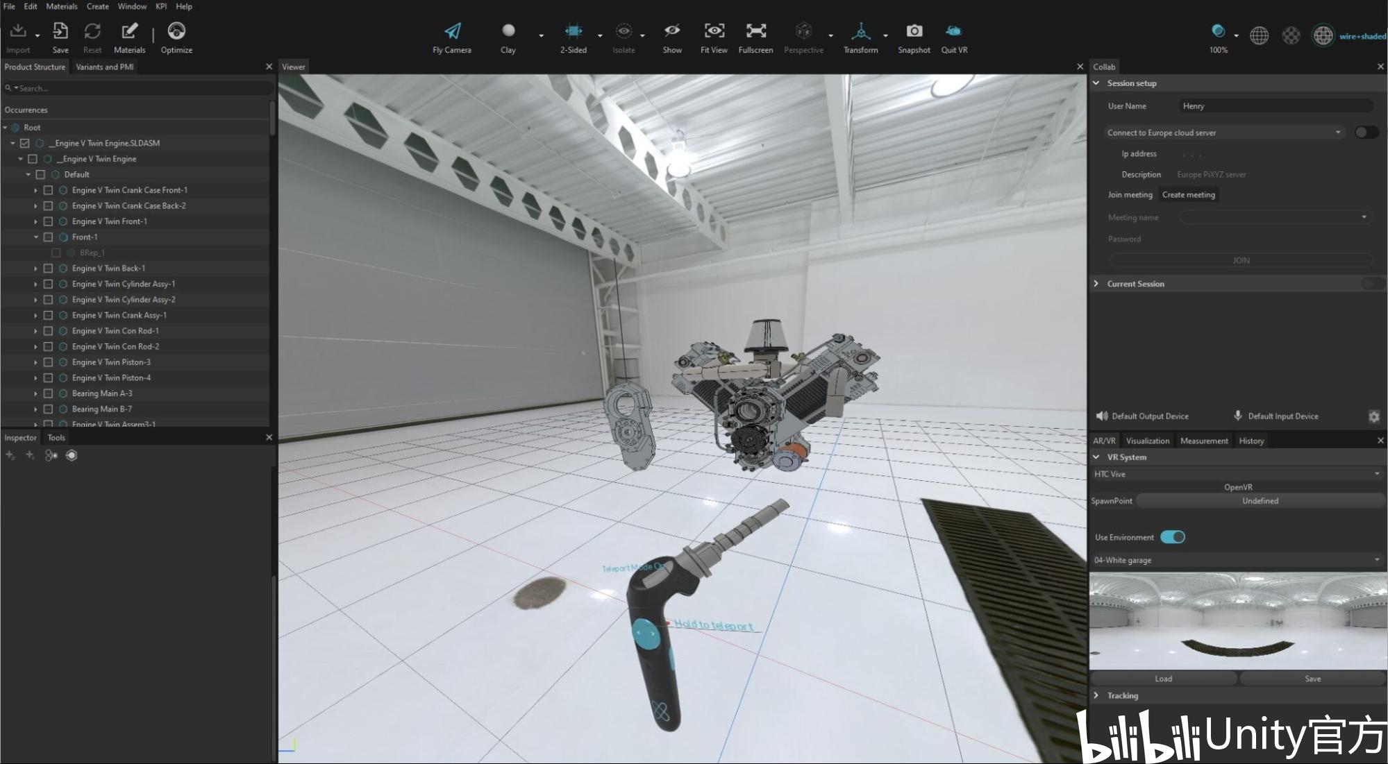Open the File menu
1388x764 pixels.
pos(10,6)
